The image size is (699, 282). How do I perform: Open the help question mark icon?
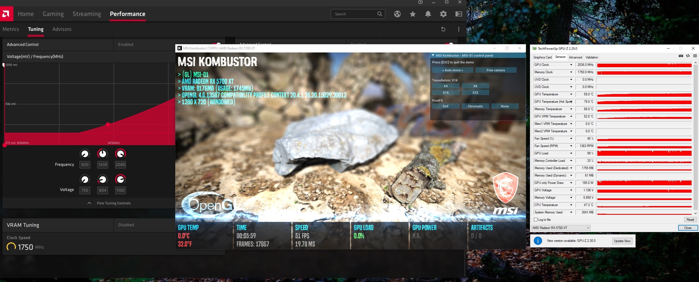tap(420, 2)
